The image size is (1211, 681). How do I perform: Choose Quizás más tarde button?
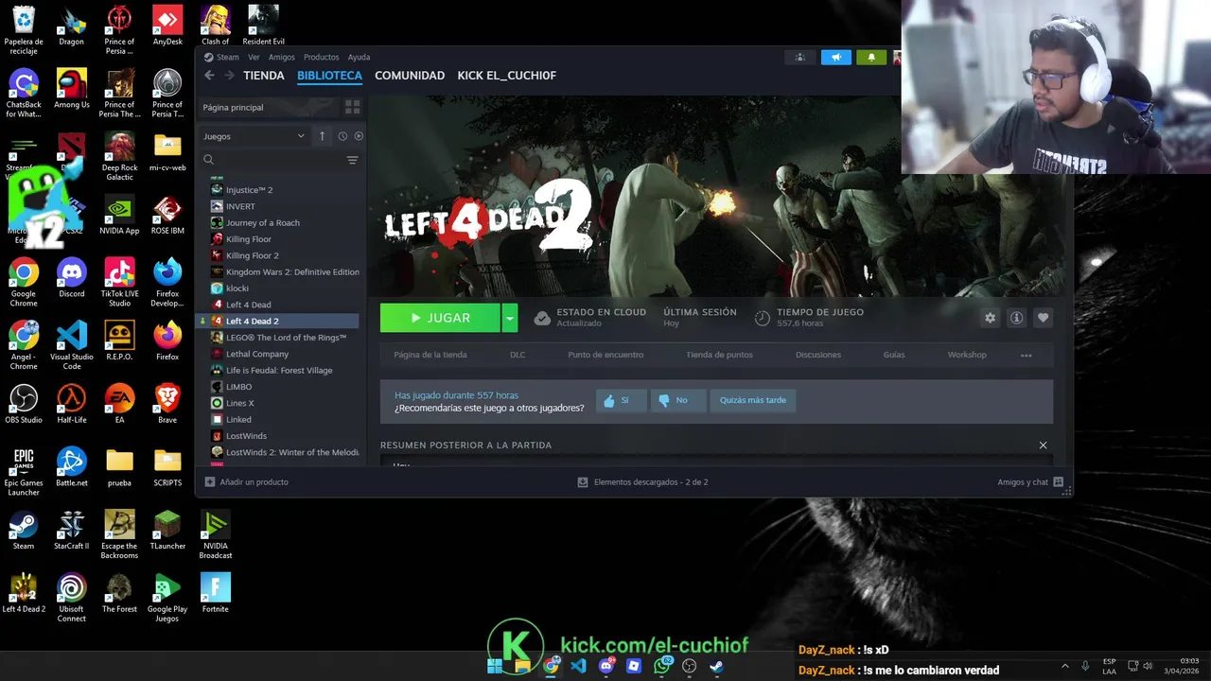pyautogui.click(x=753, y=401)
